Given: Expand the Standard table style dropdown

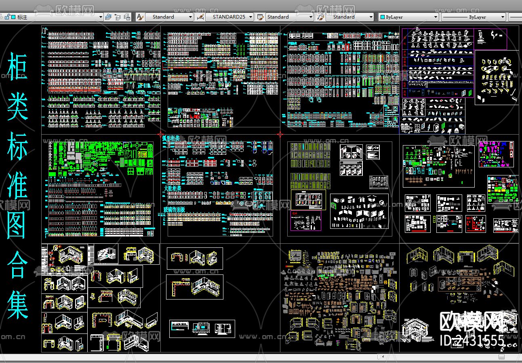Looking at the screenshot, I should coord(311,17).
